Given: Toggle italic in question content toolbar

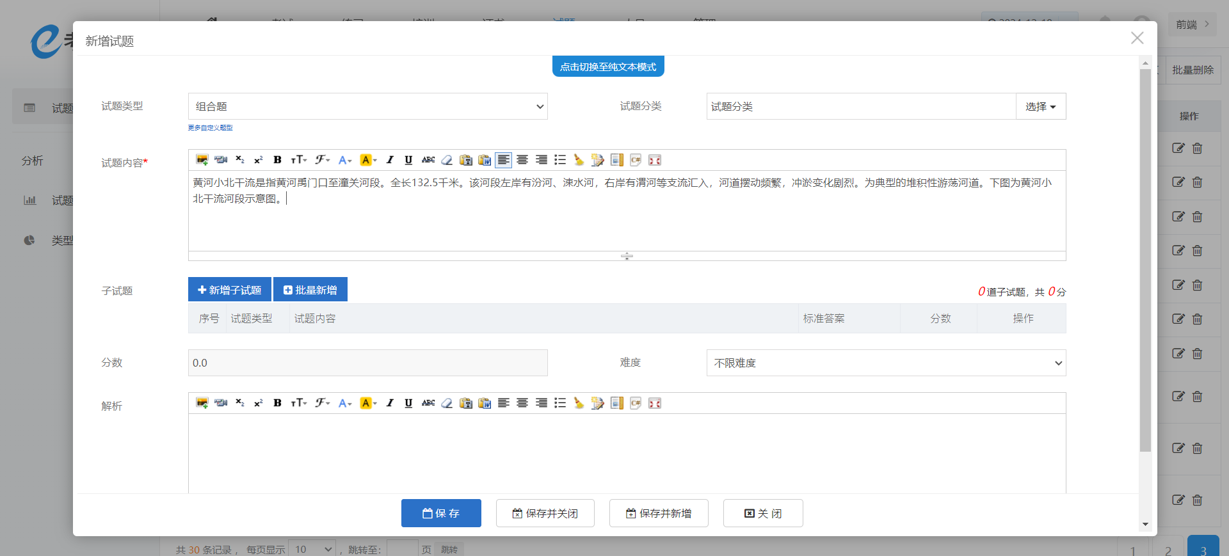Looking at the screenshot, I should (x=390, y=160).
